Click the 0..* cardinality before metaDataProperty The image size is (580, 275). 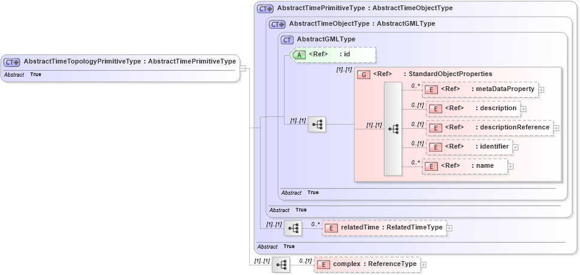pos(416,86)
